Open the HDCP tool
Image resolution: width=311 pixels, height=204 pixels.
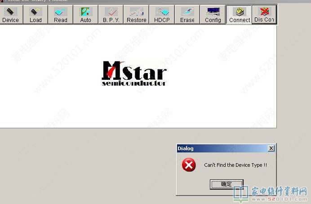[x=162, y=15]
